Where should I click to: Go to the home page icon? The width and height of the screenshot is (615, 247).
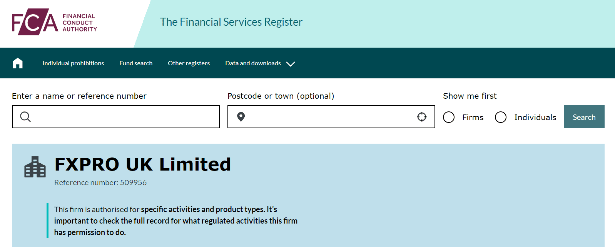[x=18, y=63]
